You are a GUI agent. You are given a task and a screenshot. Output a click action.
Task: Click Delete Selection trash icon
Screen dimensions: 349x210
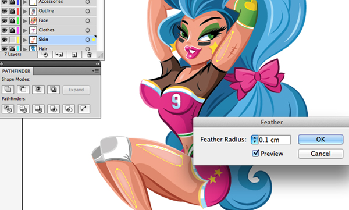click(89, 55)
